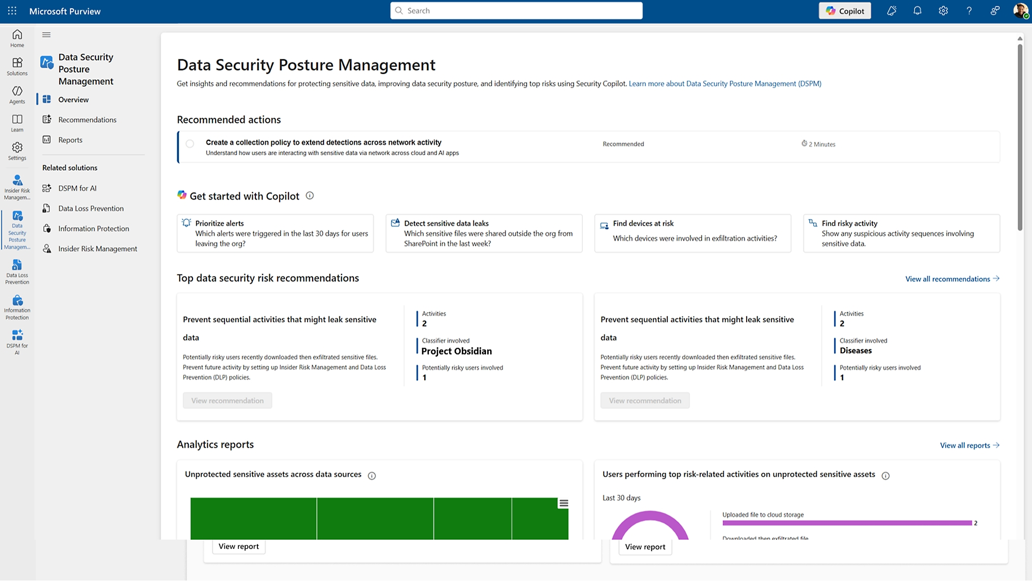This screenshot has height=581, width=1032.
Task: Select the collection policy recommended action radio
Action: click(x=190, y=144)
